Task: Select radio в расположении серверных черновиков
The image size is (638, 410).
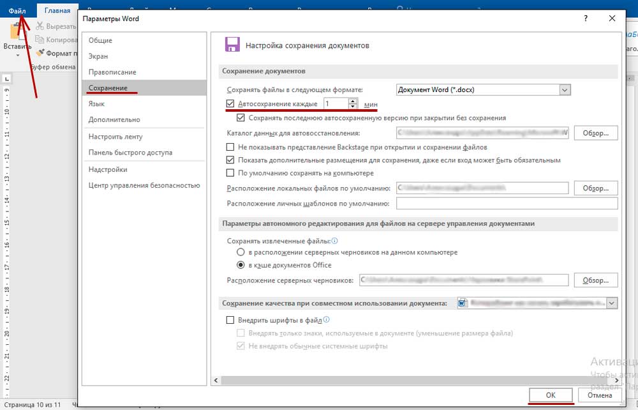Action: (241, 252)
